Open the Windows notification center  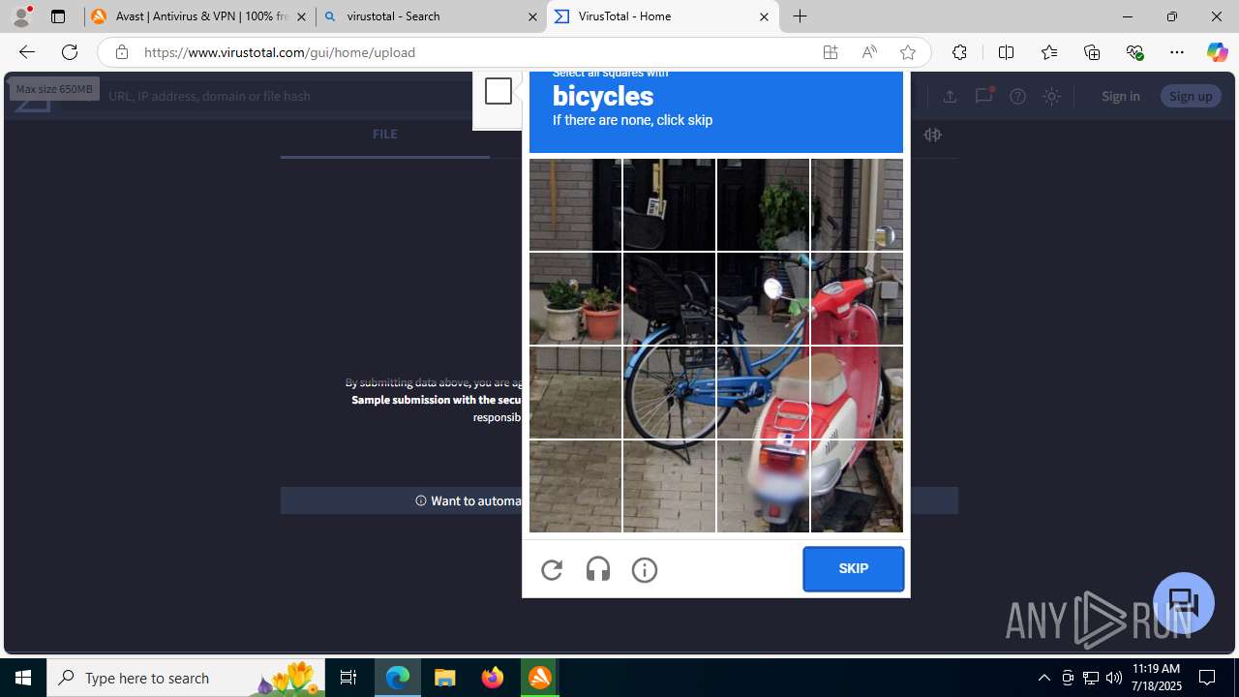click(1208, 678)
